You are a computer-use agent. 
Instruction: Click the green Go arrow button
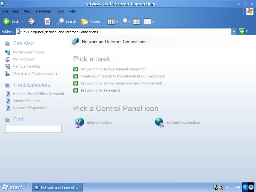[242, 32]
